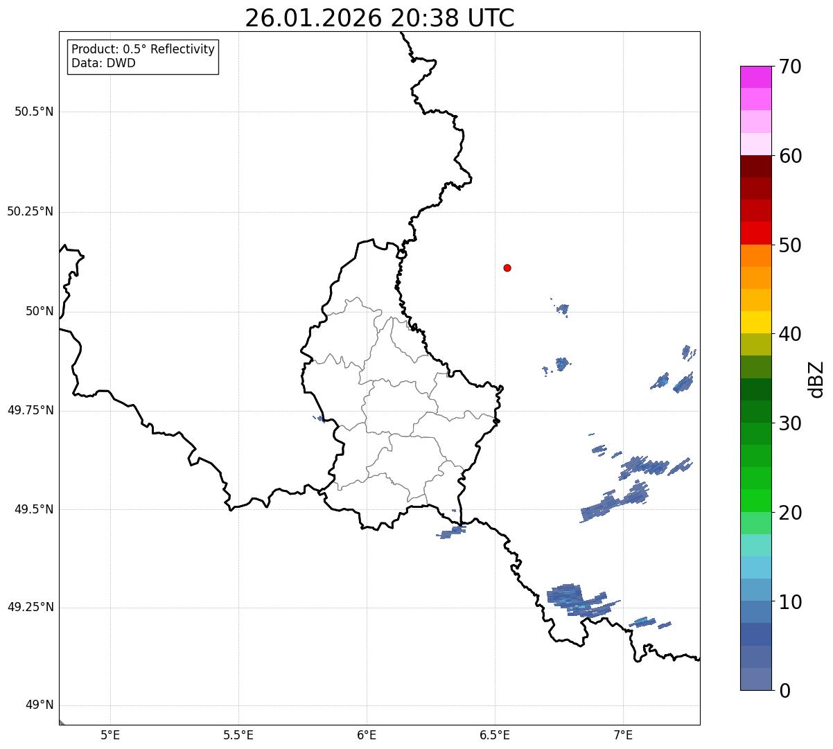The image size is (833, 749).
Task: Click the colorbar tick label 20
Action: tap(790, 513)
